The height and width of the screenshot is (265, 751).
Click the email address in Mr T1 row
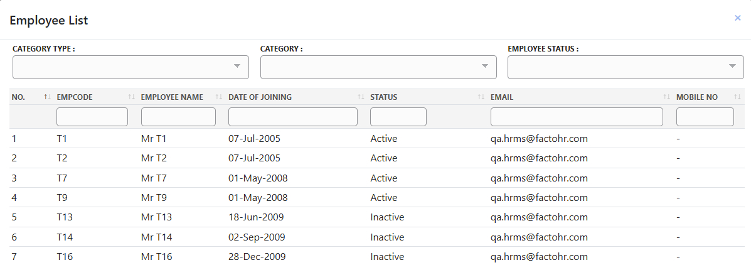pos(539,139)
